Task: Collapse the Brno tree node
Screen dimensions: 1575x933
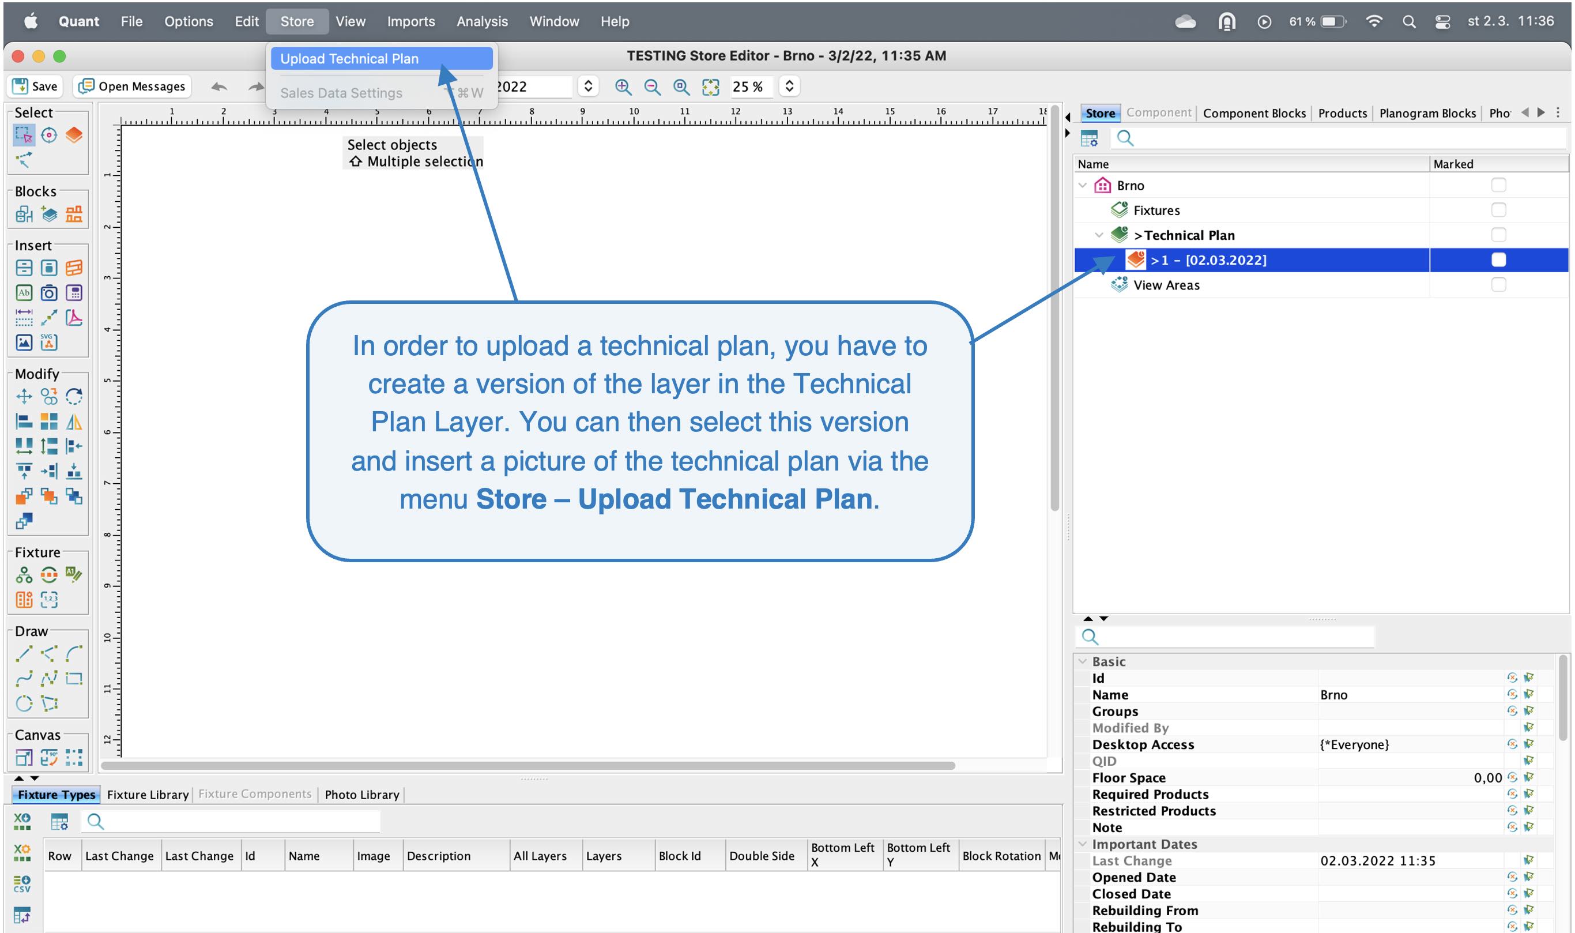Action: click(x=1082, y=186)
